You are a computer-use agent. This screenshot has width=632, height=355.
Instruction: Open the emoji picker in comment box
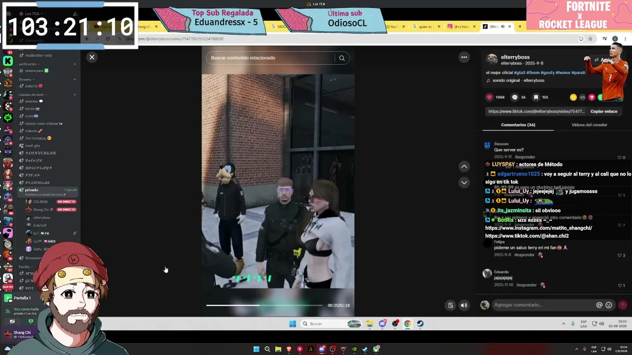(x=609, y=305)
